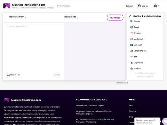Viewport: 167px width, 125px height.
Task: Select LibreTranslate engine label
Action: click(140, 51)
